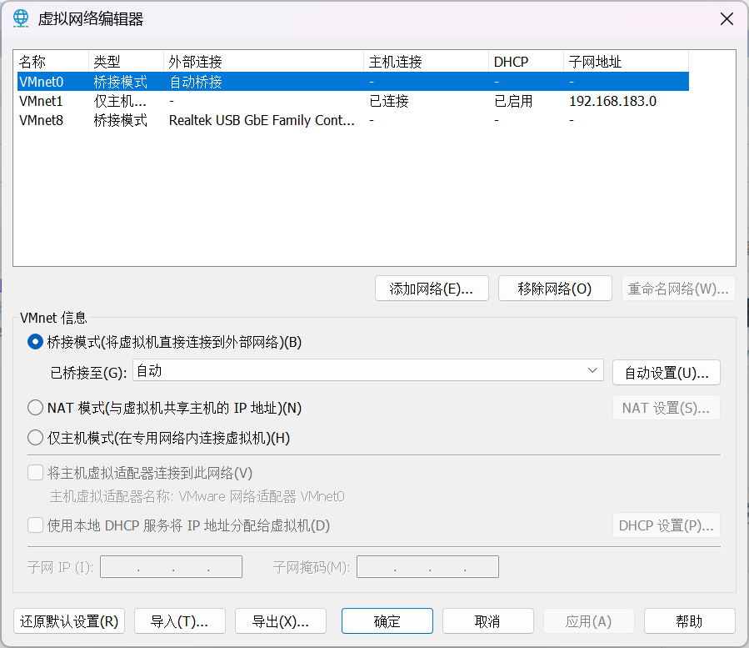Click 导出(X)... button
749x648 pixels.
click(281, 621)
